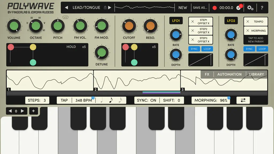Remove STEP2 OFFSET X parameter

193,30
